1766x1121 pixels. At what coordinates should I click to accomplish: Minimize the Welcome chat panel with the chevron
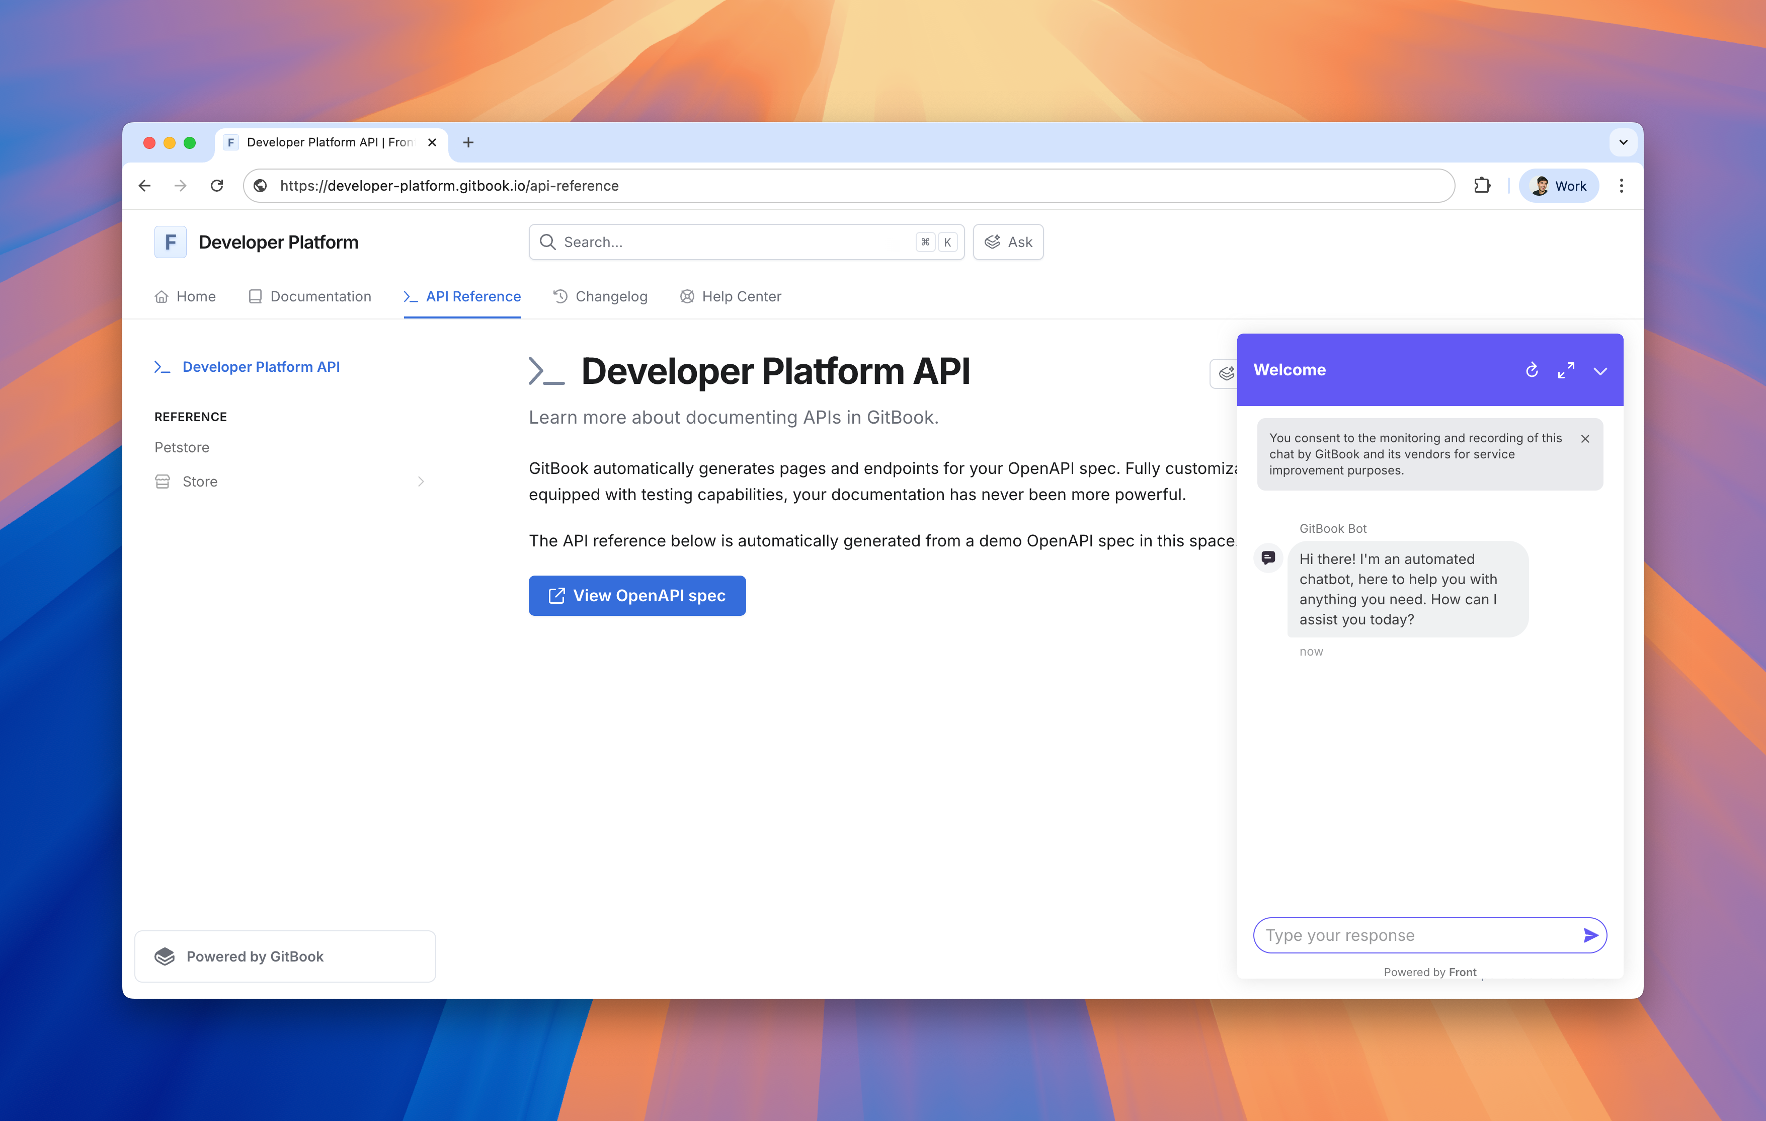tap(1600, 370)
